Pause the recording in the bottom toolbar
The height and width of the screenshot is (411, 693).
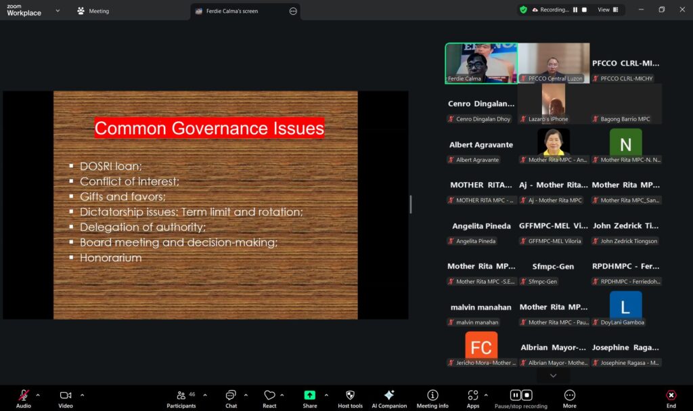tap(515, 395)
